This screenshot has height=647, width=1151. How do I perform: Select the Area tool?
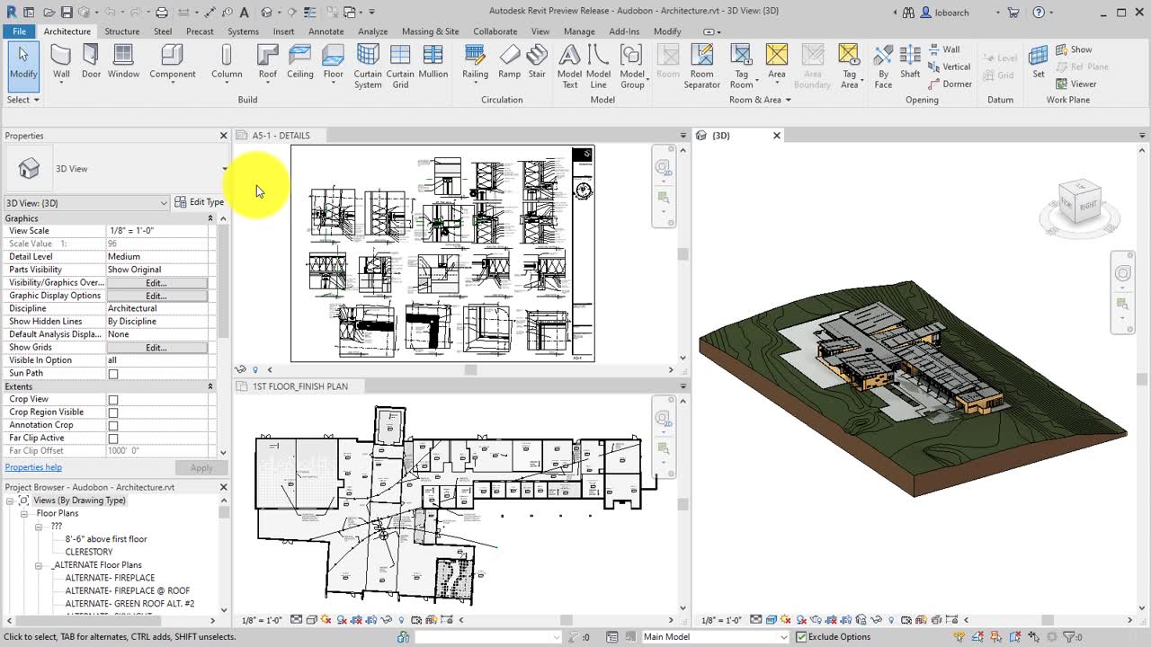pos(777,63)
